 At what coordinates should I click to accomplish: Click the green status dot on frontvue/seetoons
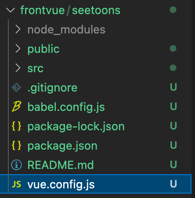[173, 10]
